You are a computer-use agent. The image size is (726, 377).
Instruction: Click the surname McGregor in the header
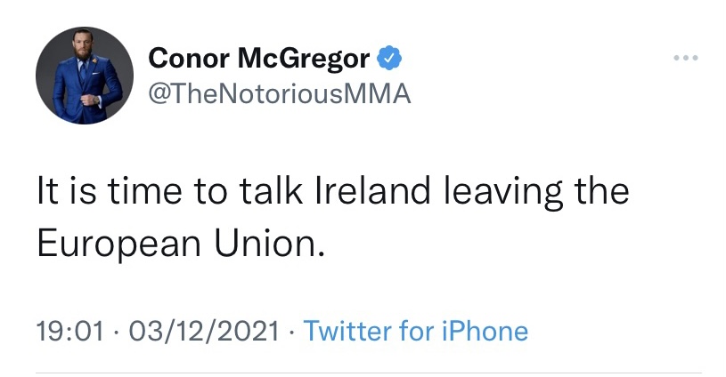point(304,59)
